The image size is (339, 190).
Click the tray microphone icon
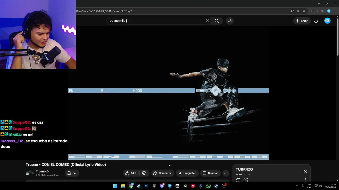[x=302, y=186]
